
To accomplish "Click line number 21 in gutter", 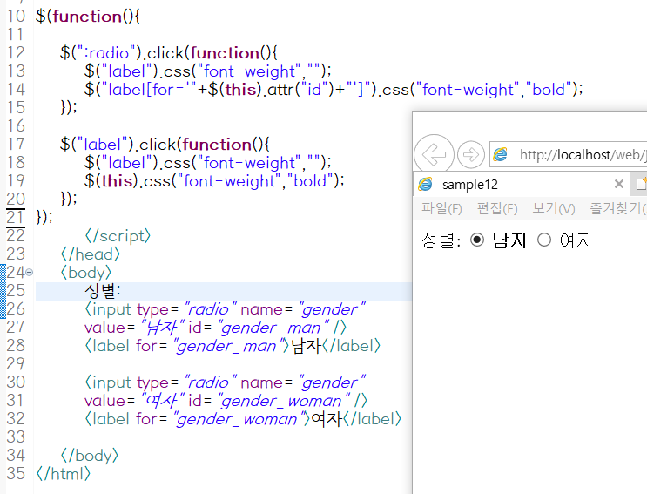I will point(16,217).
